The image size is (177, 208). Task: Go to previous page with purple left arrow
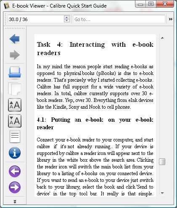[15, 171]
